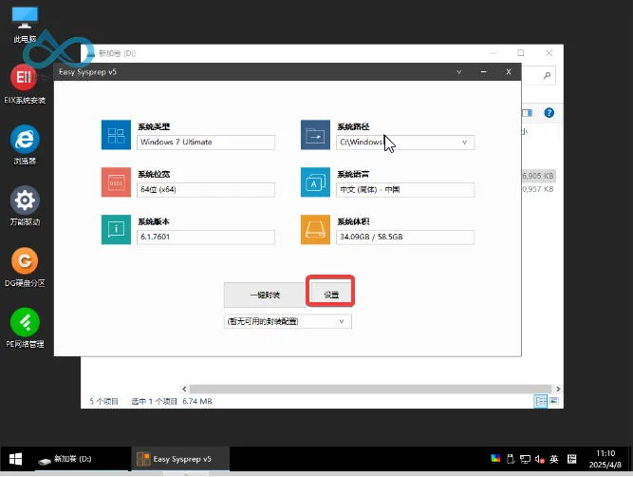
Task: Open the Easy Sysprep title bar dropdown arrow
Action: (459, 72)
